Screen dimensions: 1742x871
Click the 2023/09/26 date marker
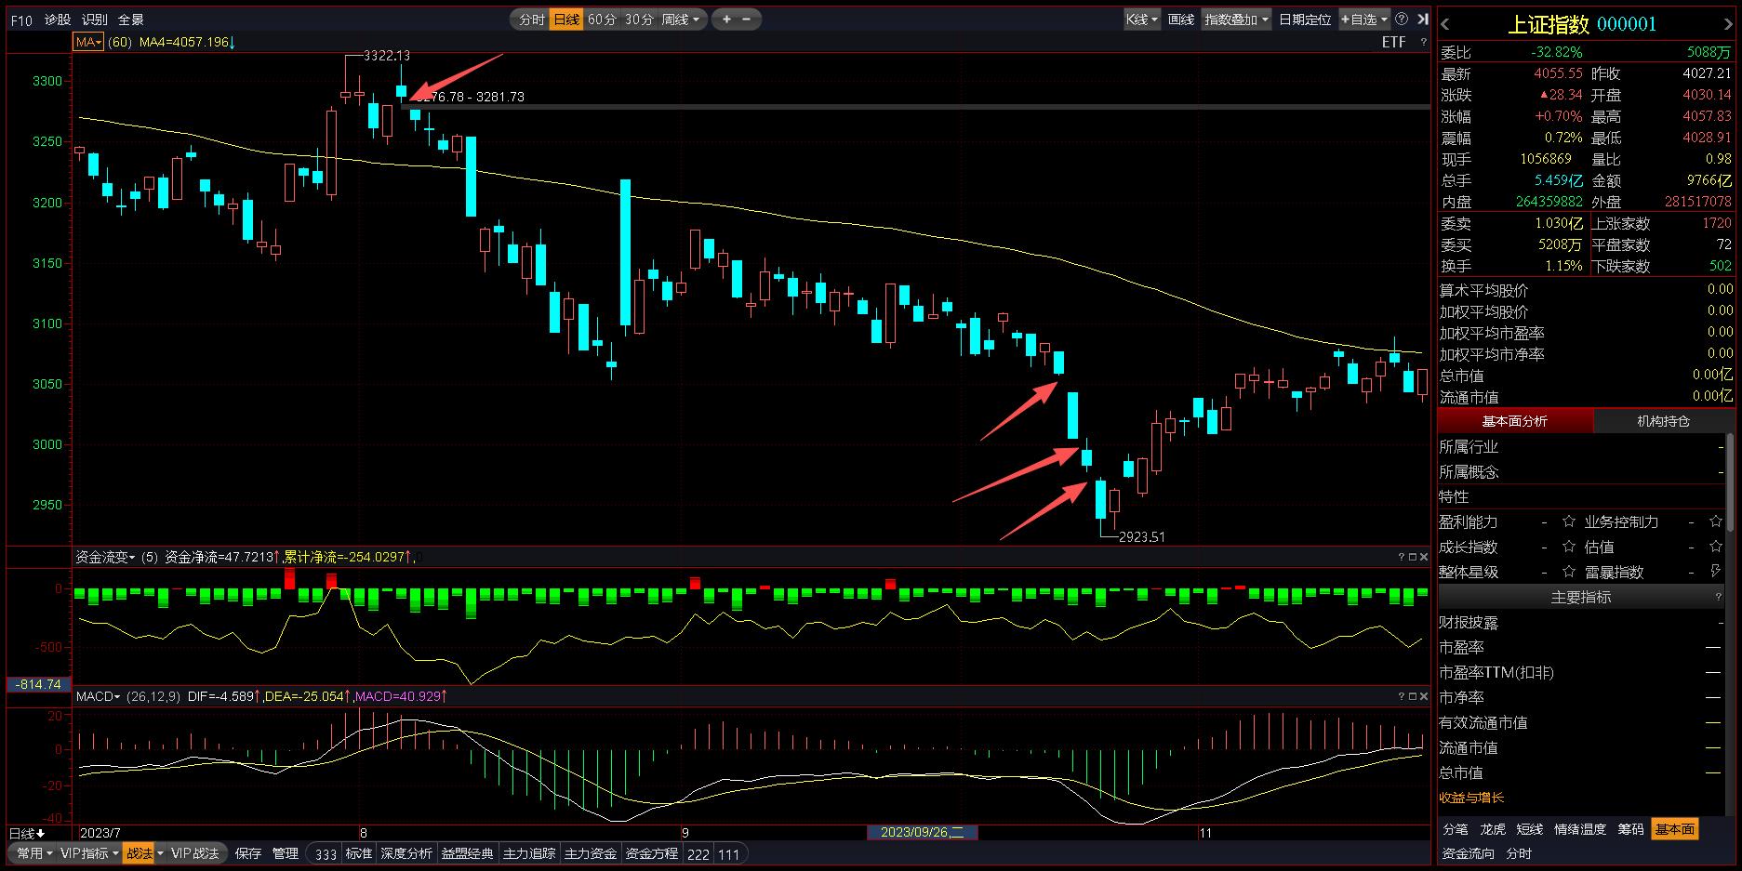click(x=922, y=832)
